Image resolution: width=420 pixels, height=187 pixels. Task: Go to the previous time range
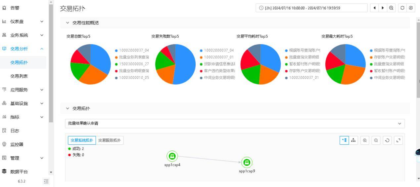(x=375, y=8)
